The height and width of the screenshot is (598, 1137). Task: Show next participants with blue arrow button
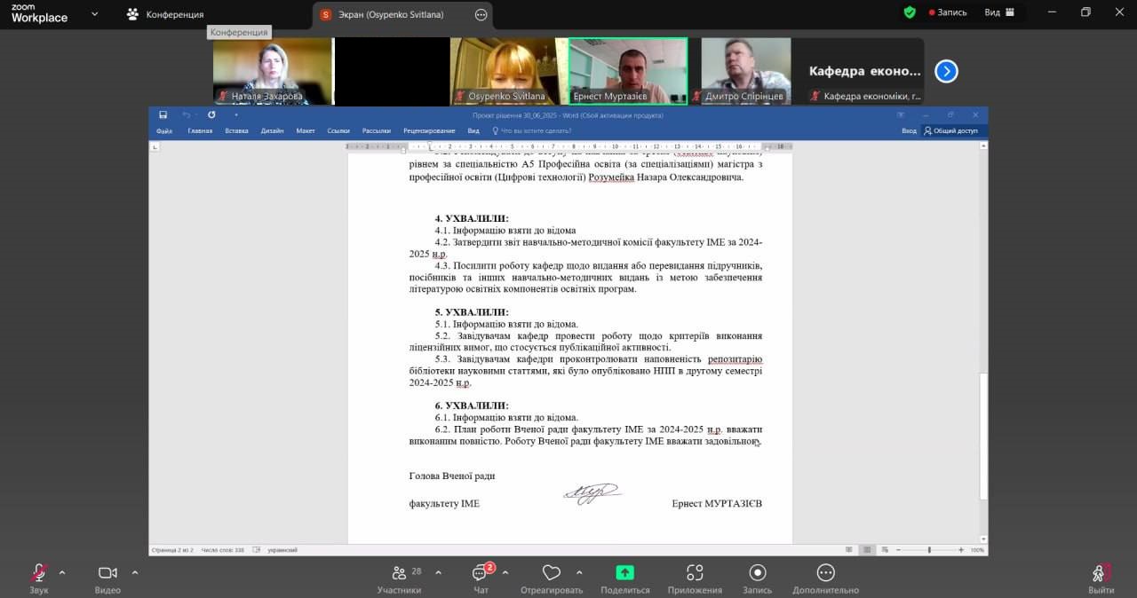(x=946, y=71)
